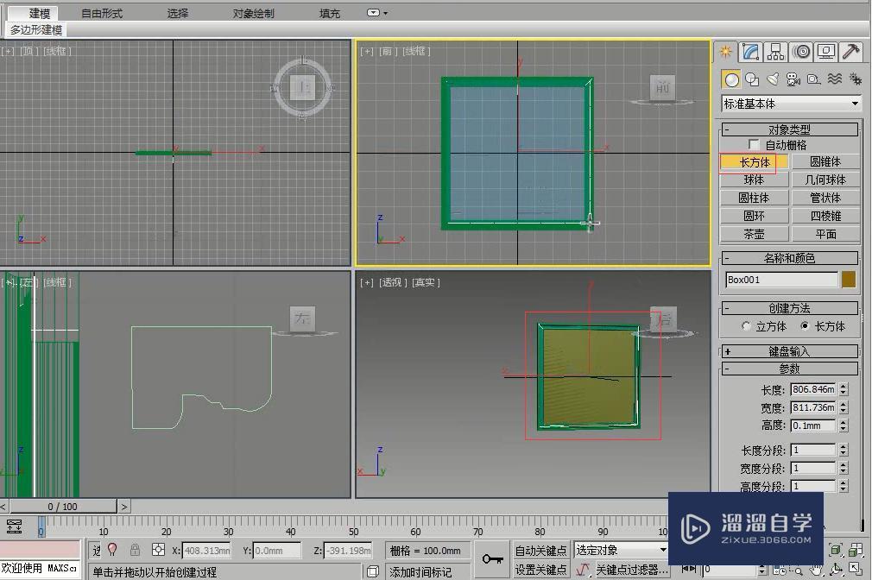
Task: Click the 茶壶 teapot button
Action: [755, 234]
